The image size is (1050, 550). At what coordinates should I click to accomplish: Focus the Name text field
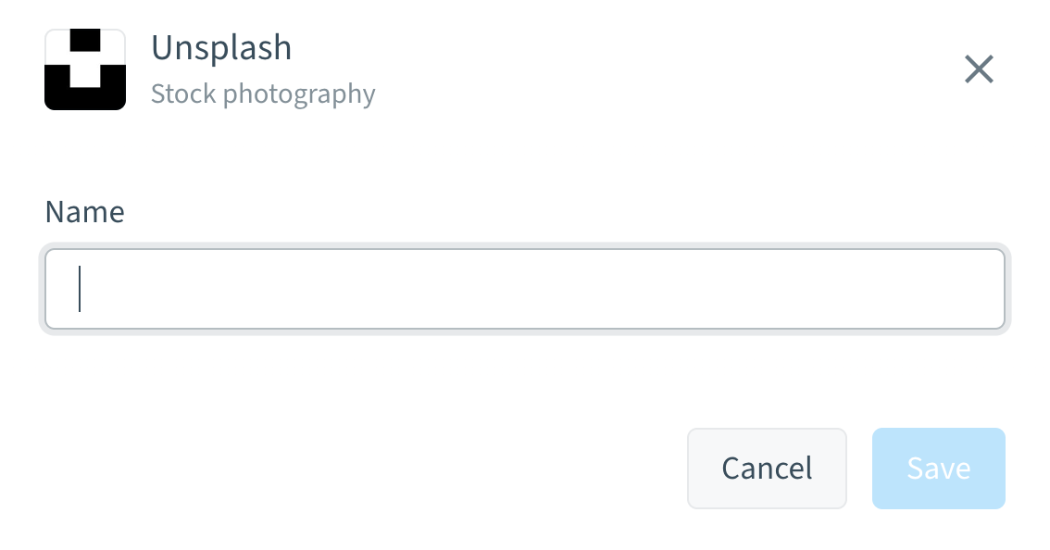coord(525,289)
